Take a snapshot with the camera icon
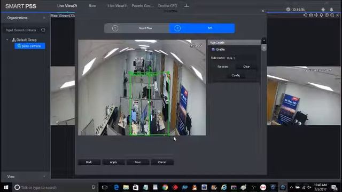This screenshot has width=342, height=192. 311,15
